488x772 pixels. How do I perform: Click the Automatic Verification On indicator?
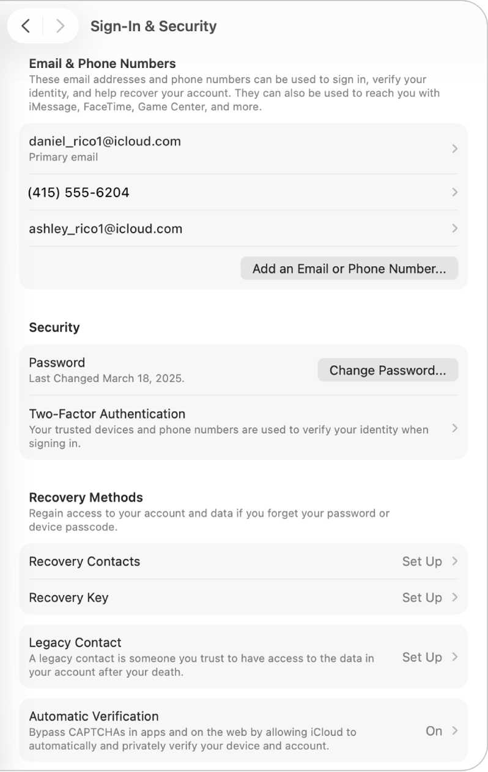coord(434,730)
